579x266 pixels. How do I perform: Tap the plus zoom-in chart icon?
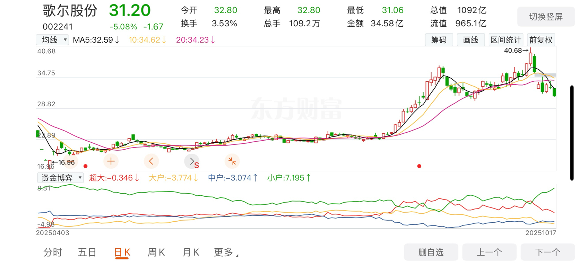pos(111,161)
